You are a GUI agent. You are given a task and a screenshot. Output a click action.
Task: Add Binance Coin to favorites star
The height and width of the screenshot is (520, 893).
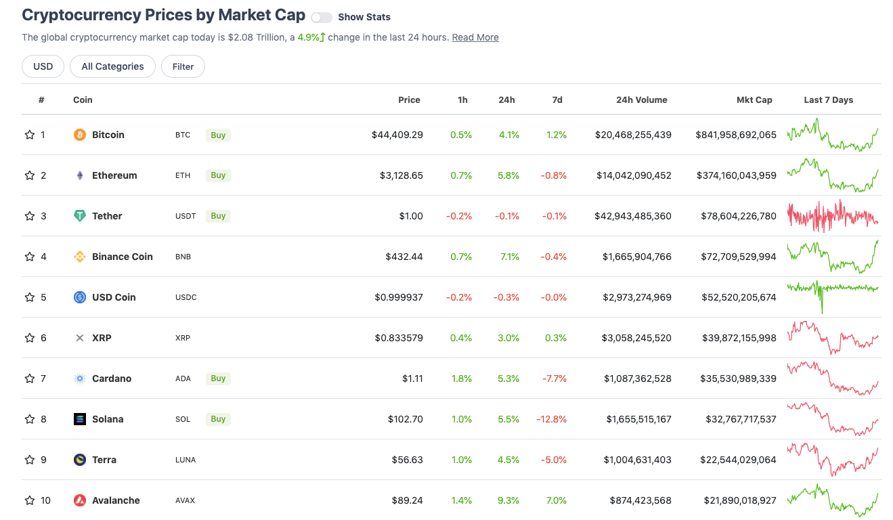pos(30,257)
